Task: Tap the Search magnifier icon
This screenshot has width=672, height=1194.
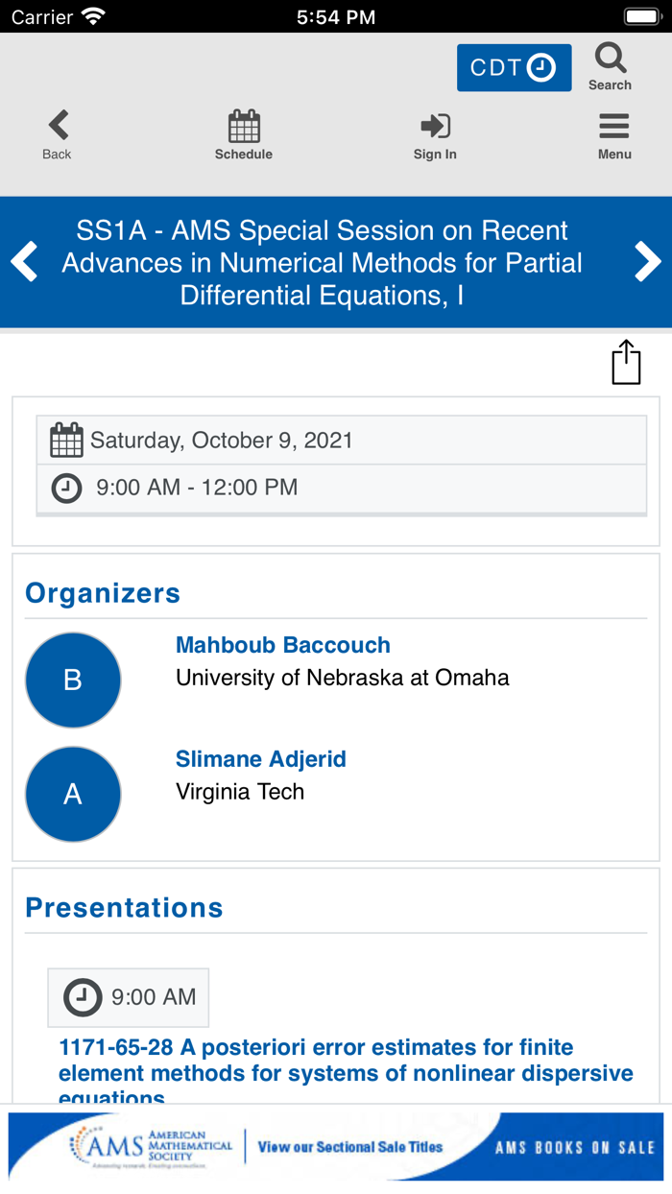Action: tap(610, 60)
